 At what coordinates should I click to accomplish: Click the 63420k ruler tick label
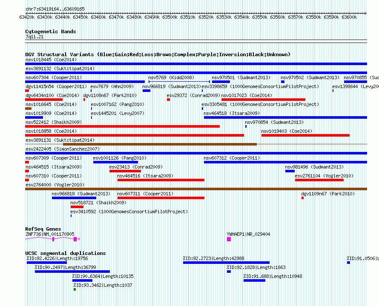26,17
